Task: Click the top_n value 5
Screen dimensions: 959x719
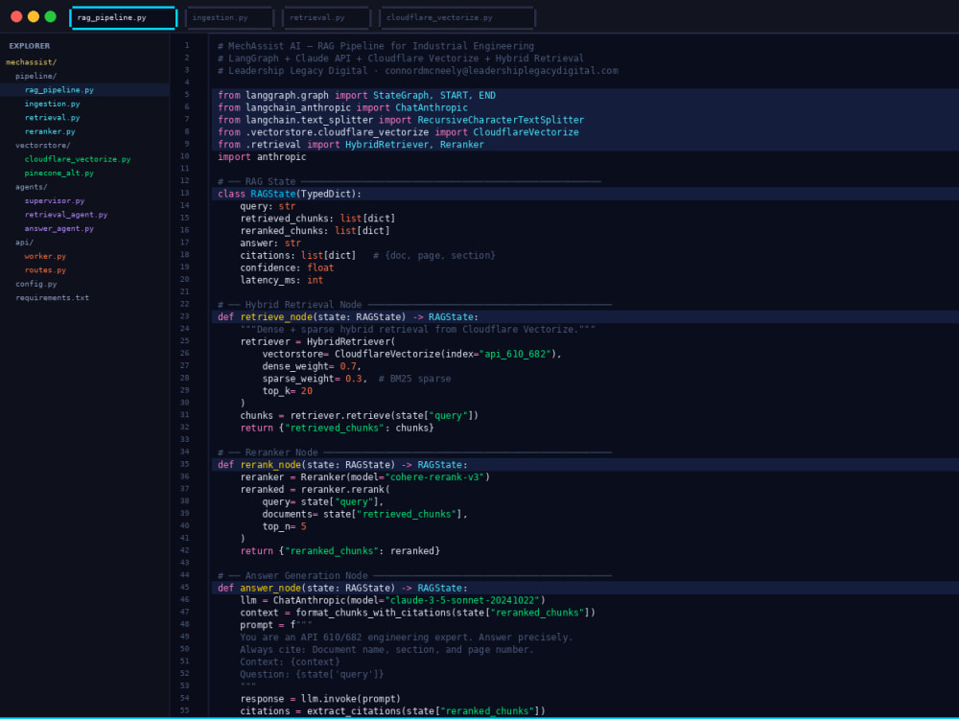Action: (303, 526)
